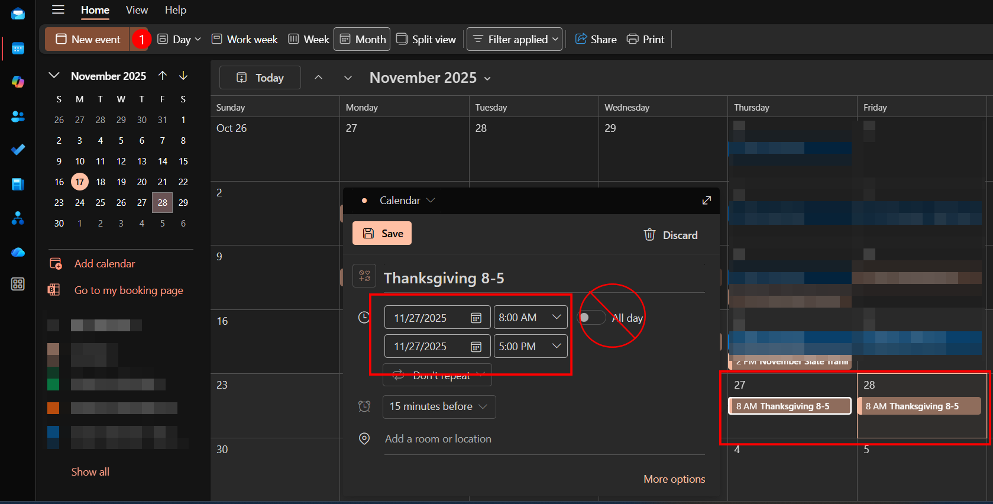993x504 pixels.
Task: Open the 8:00 AM start time dropdown
Action: (x=531, y=317)
